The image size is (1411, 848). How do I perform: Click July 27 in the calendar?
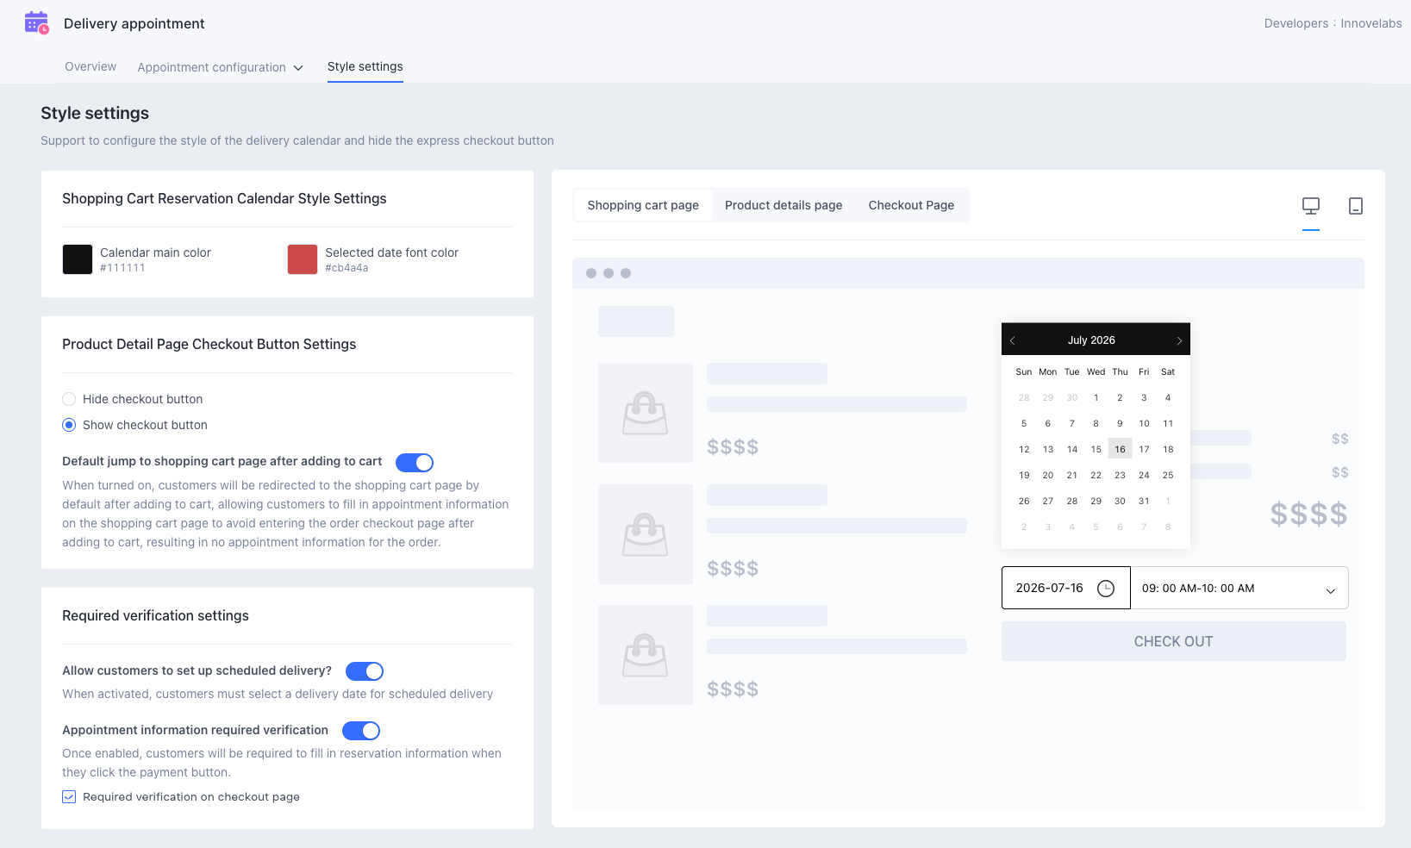1047,501
